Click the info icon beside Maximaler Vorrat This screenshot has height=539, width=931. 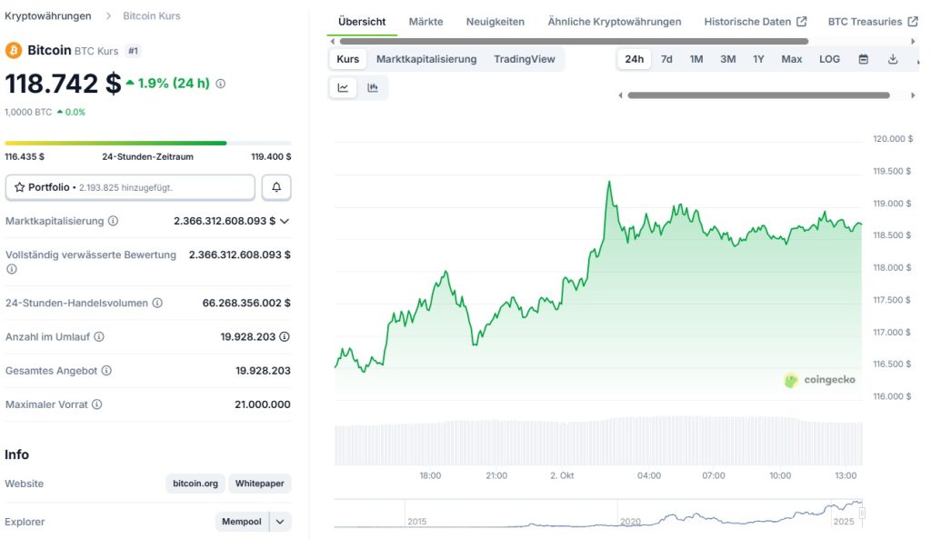pos(97,404)
